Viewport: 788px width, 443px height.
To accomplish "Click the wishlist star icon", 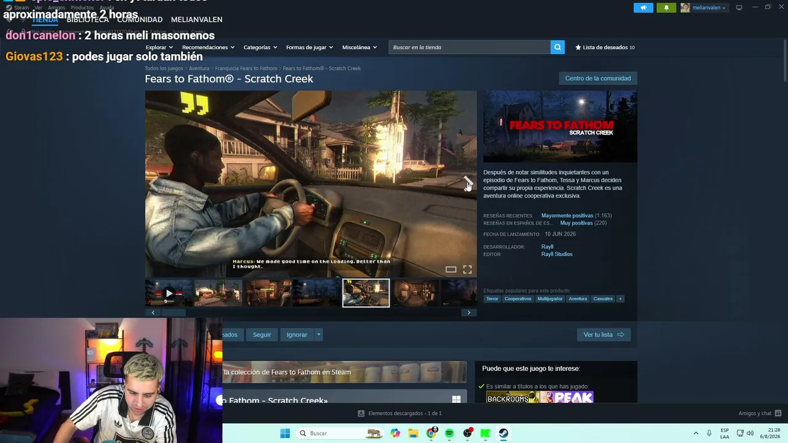I will pyautogui.click(x=578, y=47).
